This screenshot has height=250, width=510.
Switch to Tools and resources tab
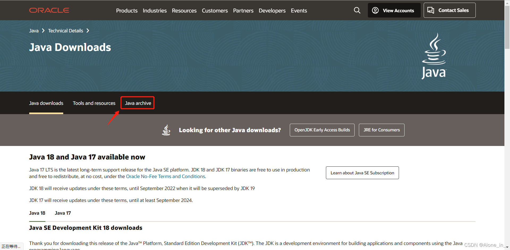(x=94, y=103)
